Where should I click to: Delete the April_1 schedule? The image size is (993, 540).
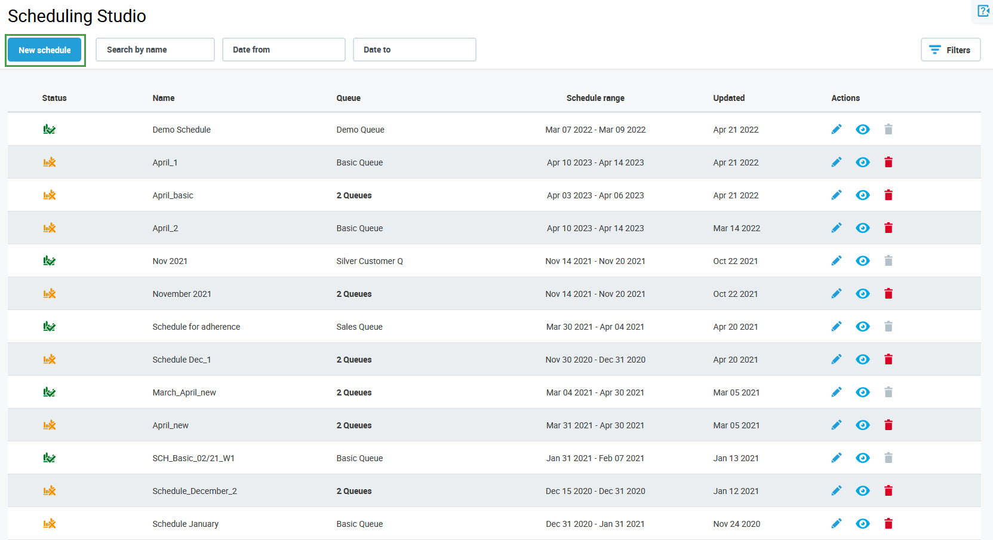point(888,162)
